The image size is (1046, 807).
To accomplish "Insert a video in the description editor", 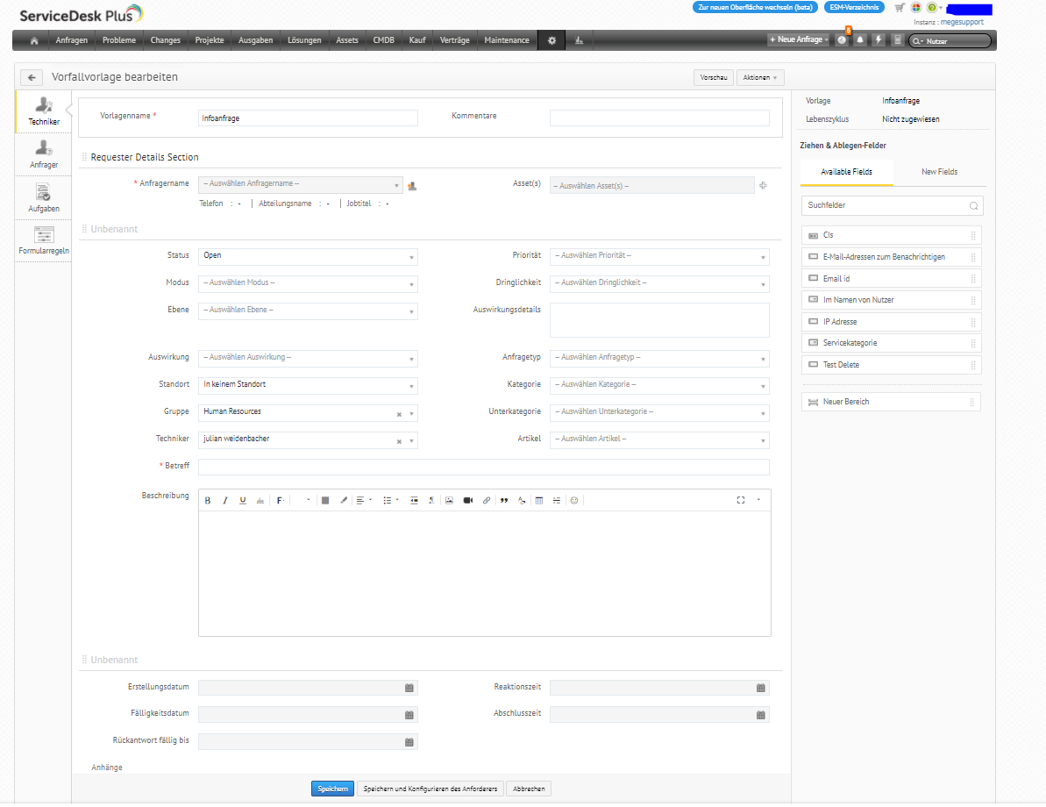I will click(468, 501).
